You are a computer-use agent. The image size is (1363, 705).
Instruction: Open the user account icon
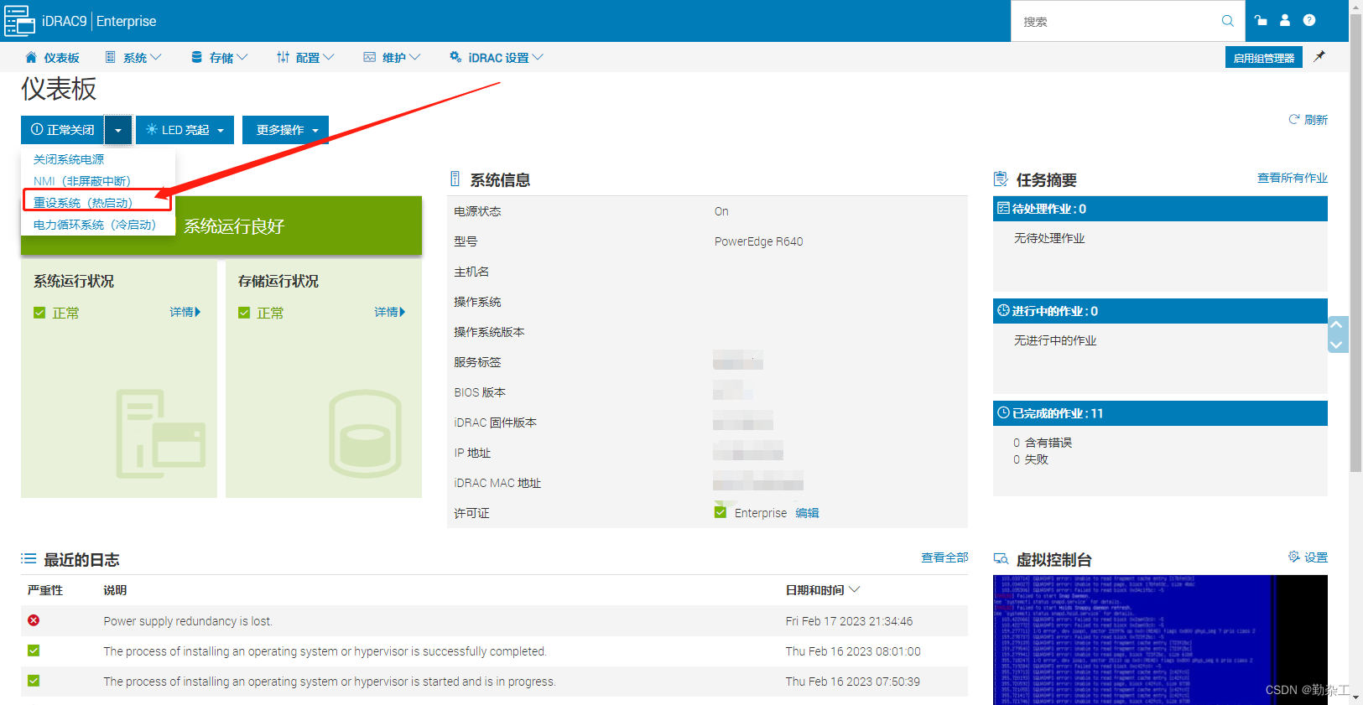click(1284, 20)
